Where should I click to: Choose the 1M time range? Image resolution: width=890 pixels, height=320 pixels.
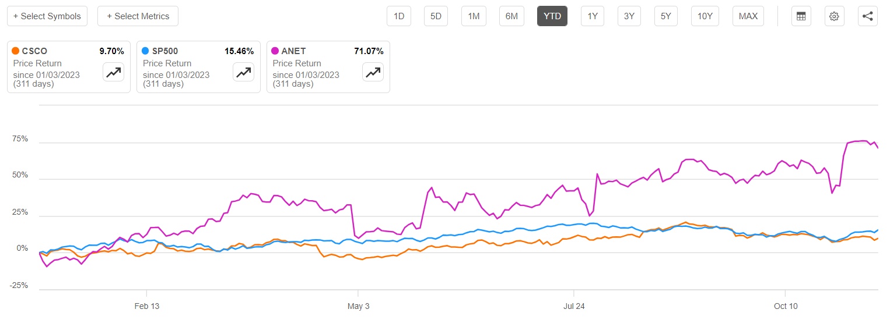click(x=474, y=16)
